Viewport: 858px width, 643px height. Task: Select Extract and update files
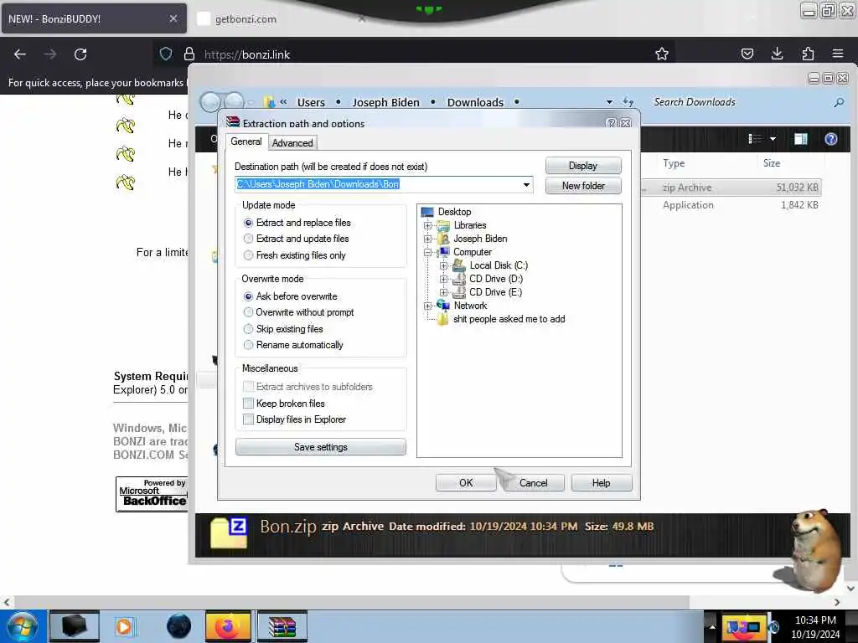[x=248, y=239]
